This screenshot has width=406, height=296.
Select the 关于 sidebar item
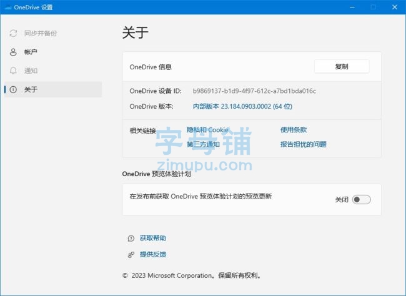click(53, 89)
